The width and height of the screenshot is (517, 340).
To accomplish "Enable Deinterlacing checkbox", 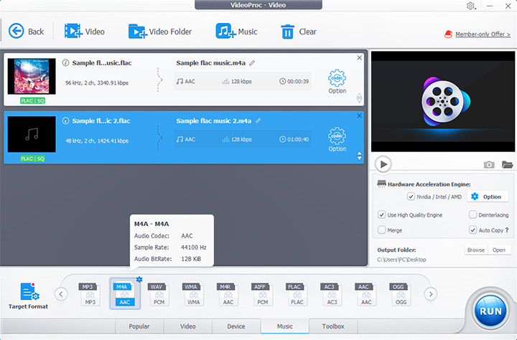I will (472, 214).
